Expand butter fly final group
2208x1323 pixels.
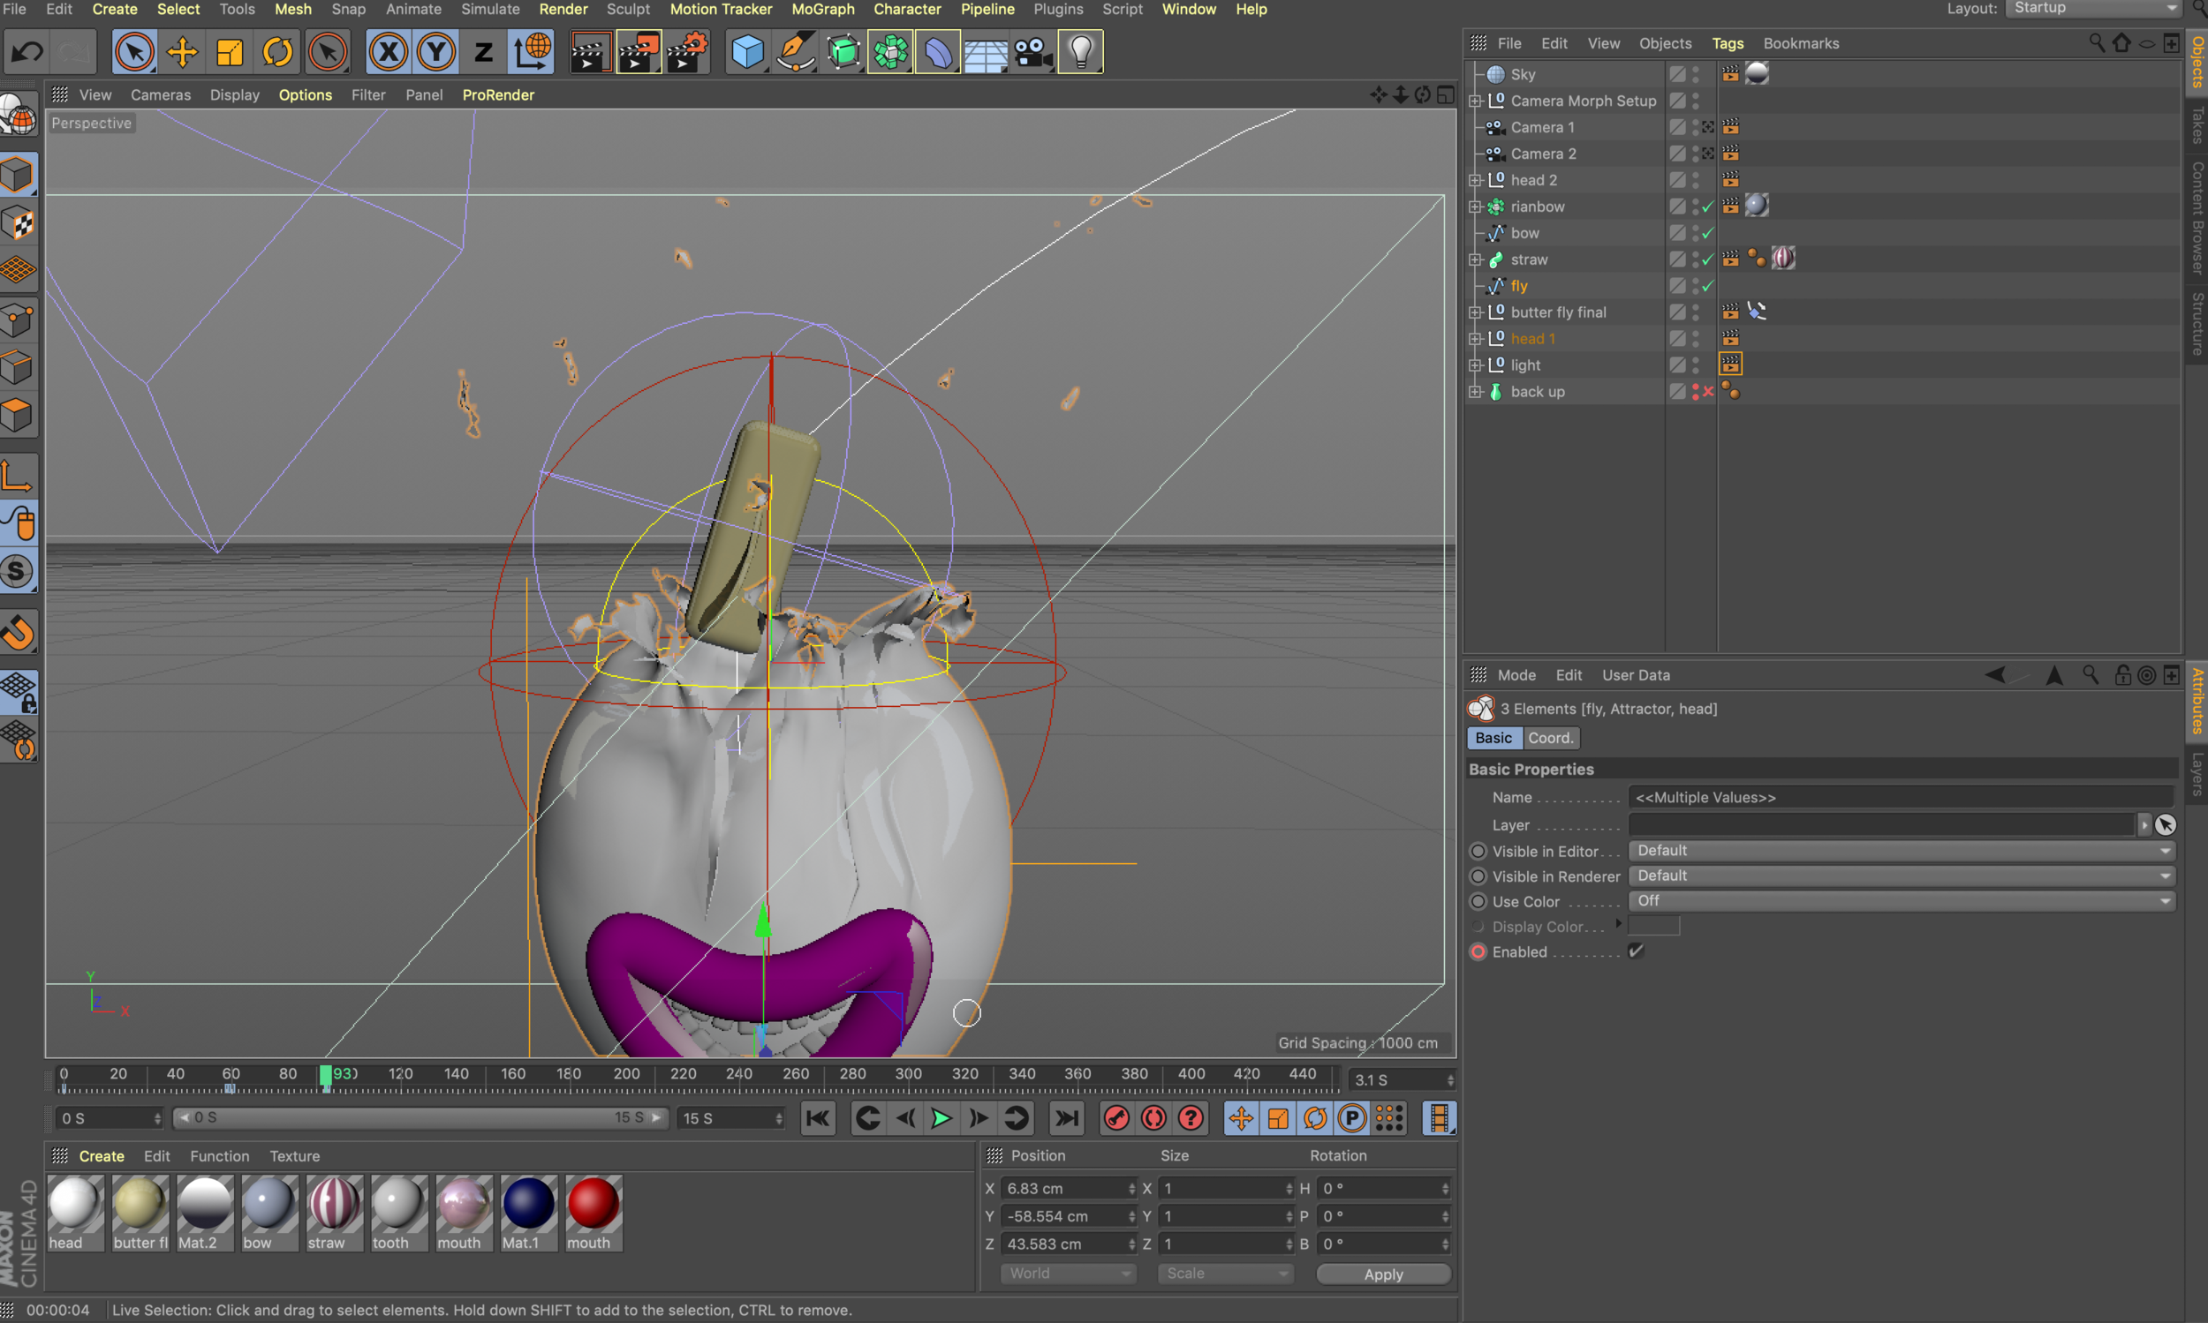1475,312
